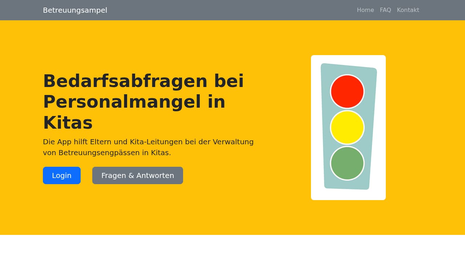The width and height of the screenshot is (465, 261).
Task: Click the red light of the traffic light
Action: click(x=347, y=91)
